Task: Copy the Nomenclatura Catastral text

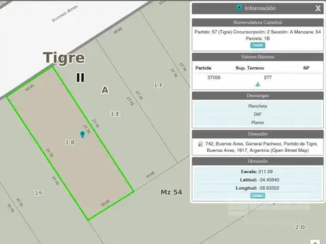Action: [x=257, y=45]
